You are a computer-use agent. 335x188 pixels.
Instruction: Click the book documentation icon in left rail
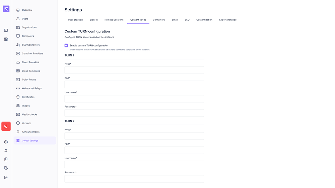6,159
